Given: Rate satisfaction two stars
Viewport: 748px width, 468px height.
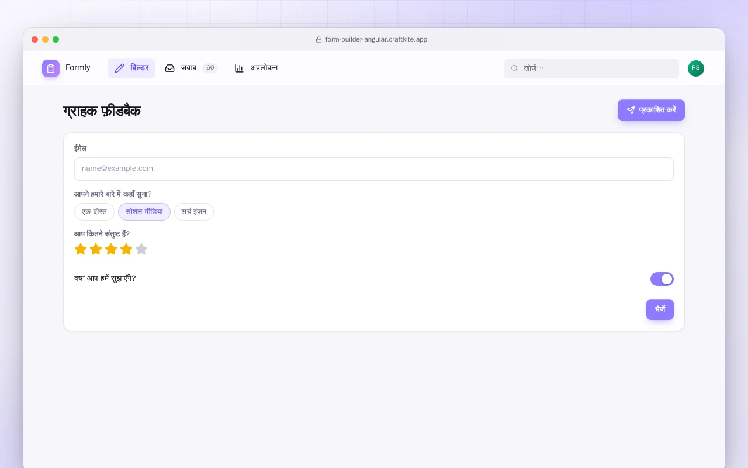Looking at the screenshot, I should 96,250.
